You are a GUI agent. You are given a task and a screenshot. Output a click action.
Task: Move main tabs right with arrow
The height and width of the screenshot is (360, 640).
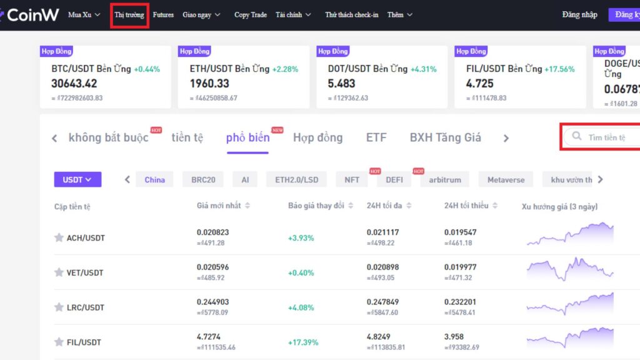point(506,138)
